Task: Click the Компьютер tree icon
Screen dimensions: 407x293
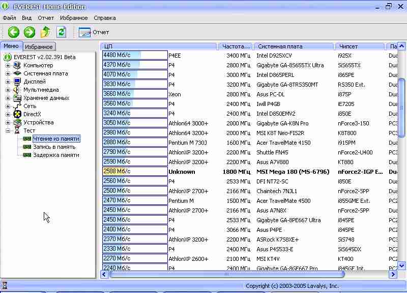Action: (17, 65)
